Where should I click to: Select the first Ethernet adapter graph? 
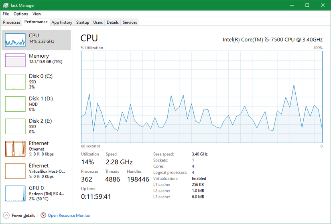(x=15, y=149)
